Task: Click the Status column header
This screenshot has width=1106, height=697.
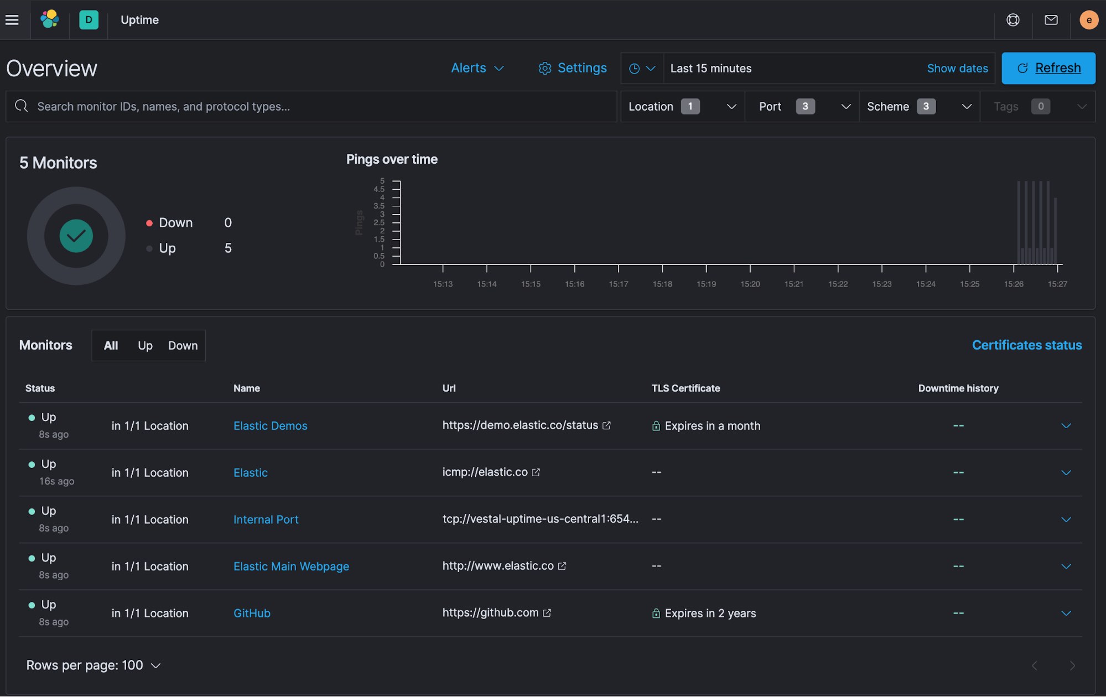Action: pos(40,388)
